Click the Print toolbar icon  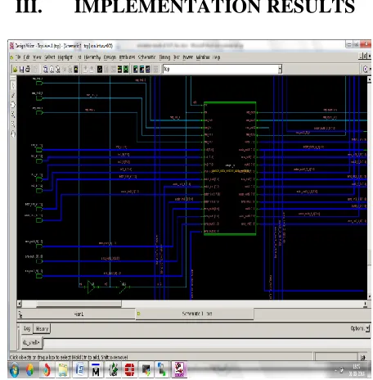[28, 70]
